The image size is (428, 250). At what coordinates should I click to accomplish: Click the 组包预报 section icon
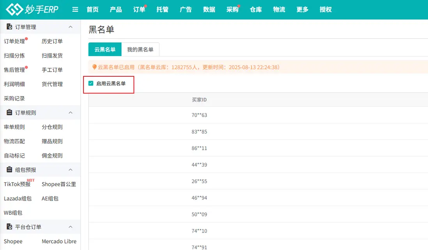[x=9, y=170]
